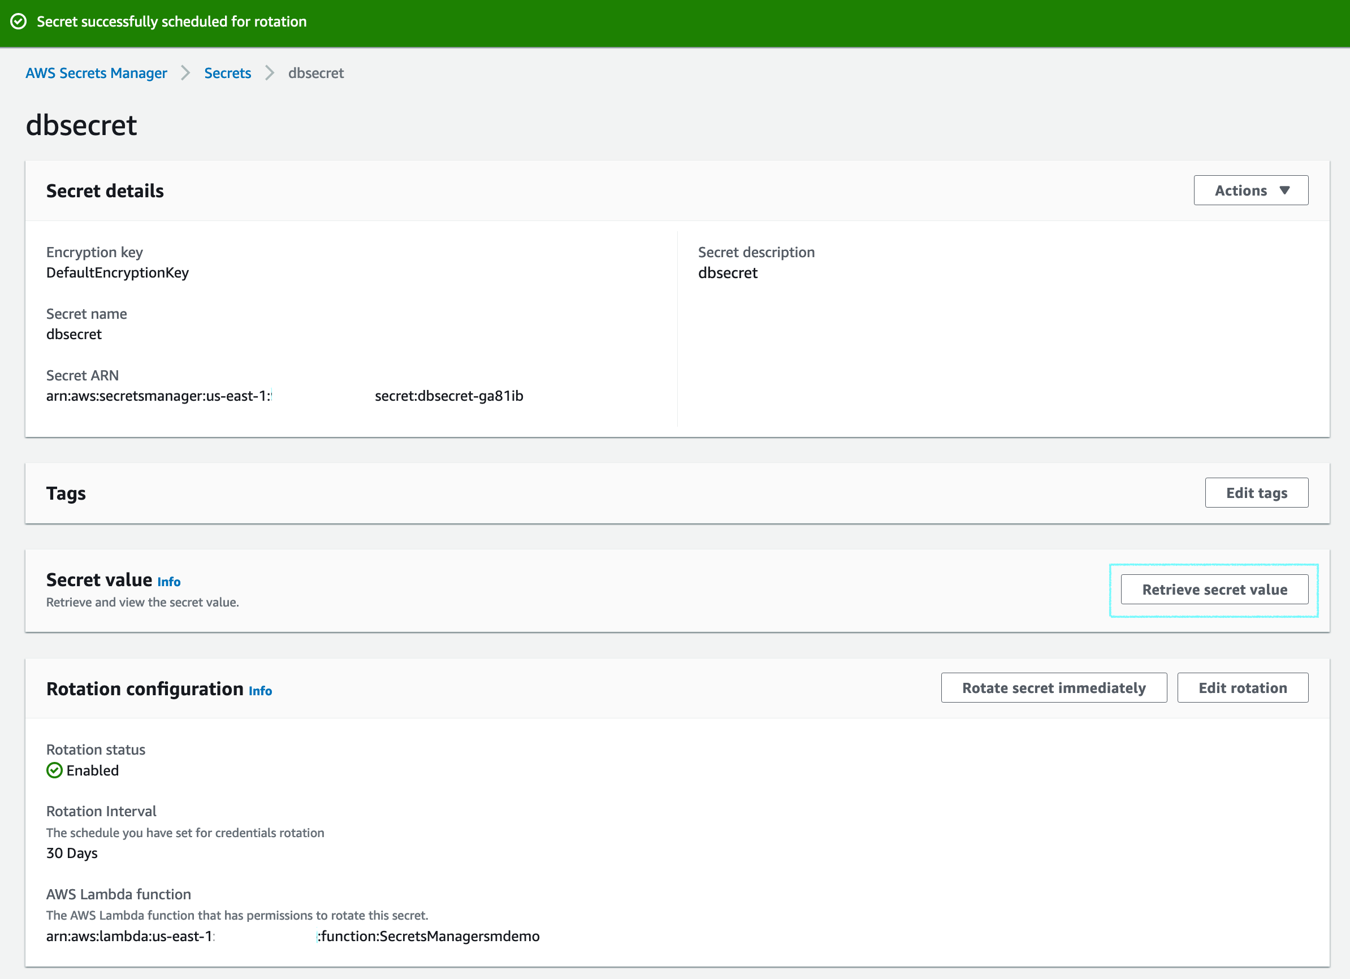Image resolution: width=1350 pixels, height=979 pixels.
Task: Click 'Secret successfully scheduled for rotation' message
Action: (171, 21)
